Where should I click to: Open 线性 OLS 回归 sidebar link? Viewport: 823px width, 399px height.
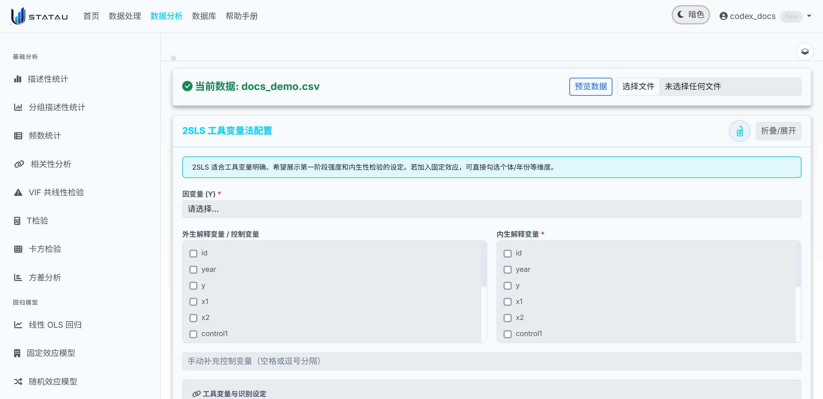(55, 325)
